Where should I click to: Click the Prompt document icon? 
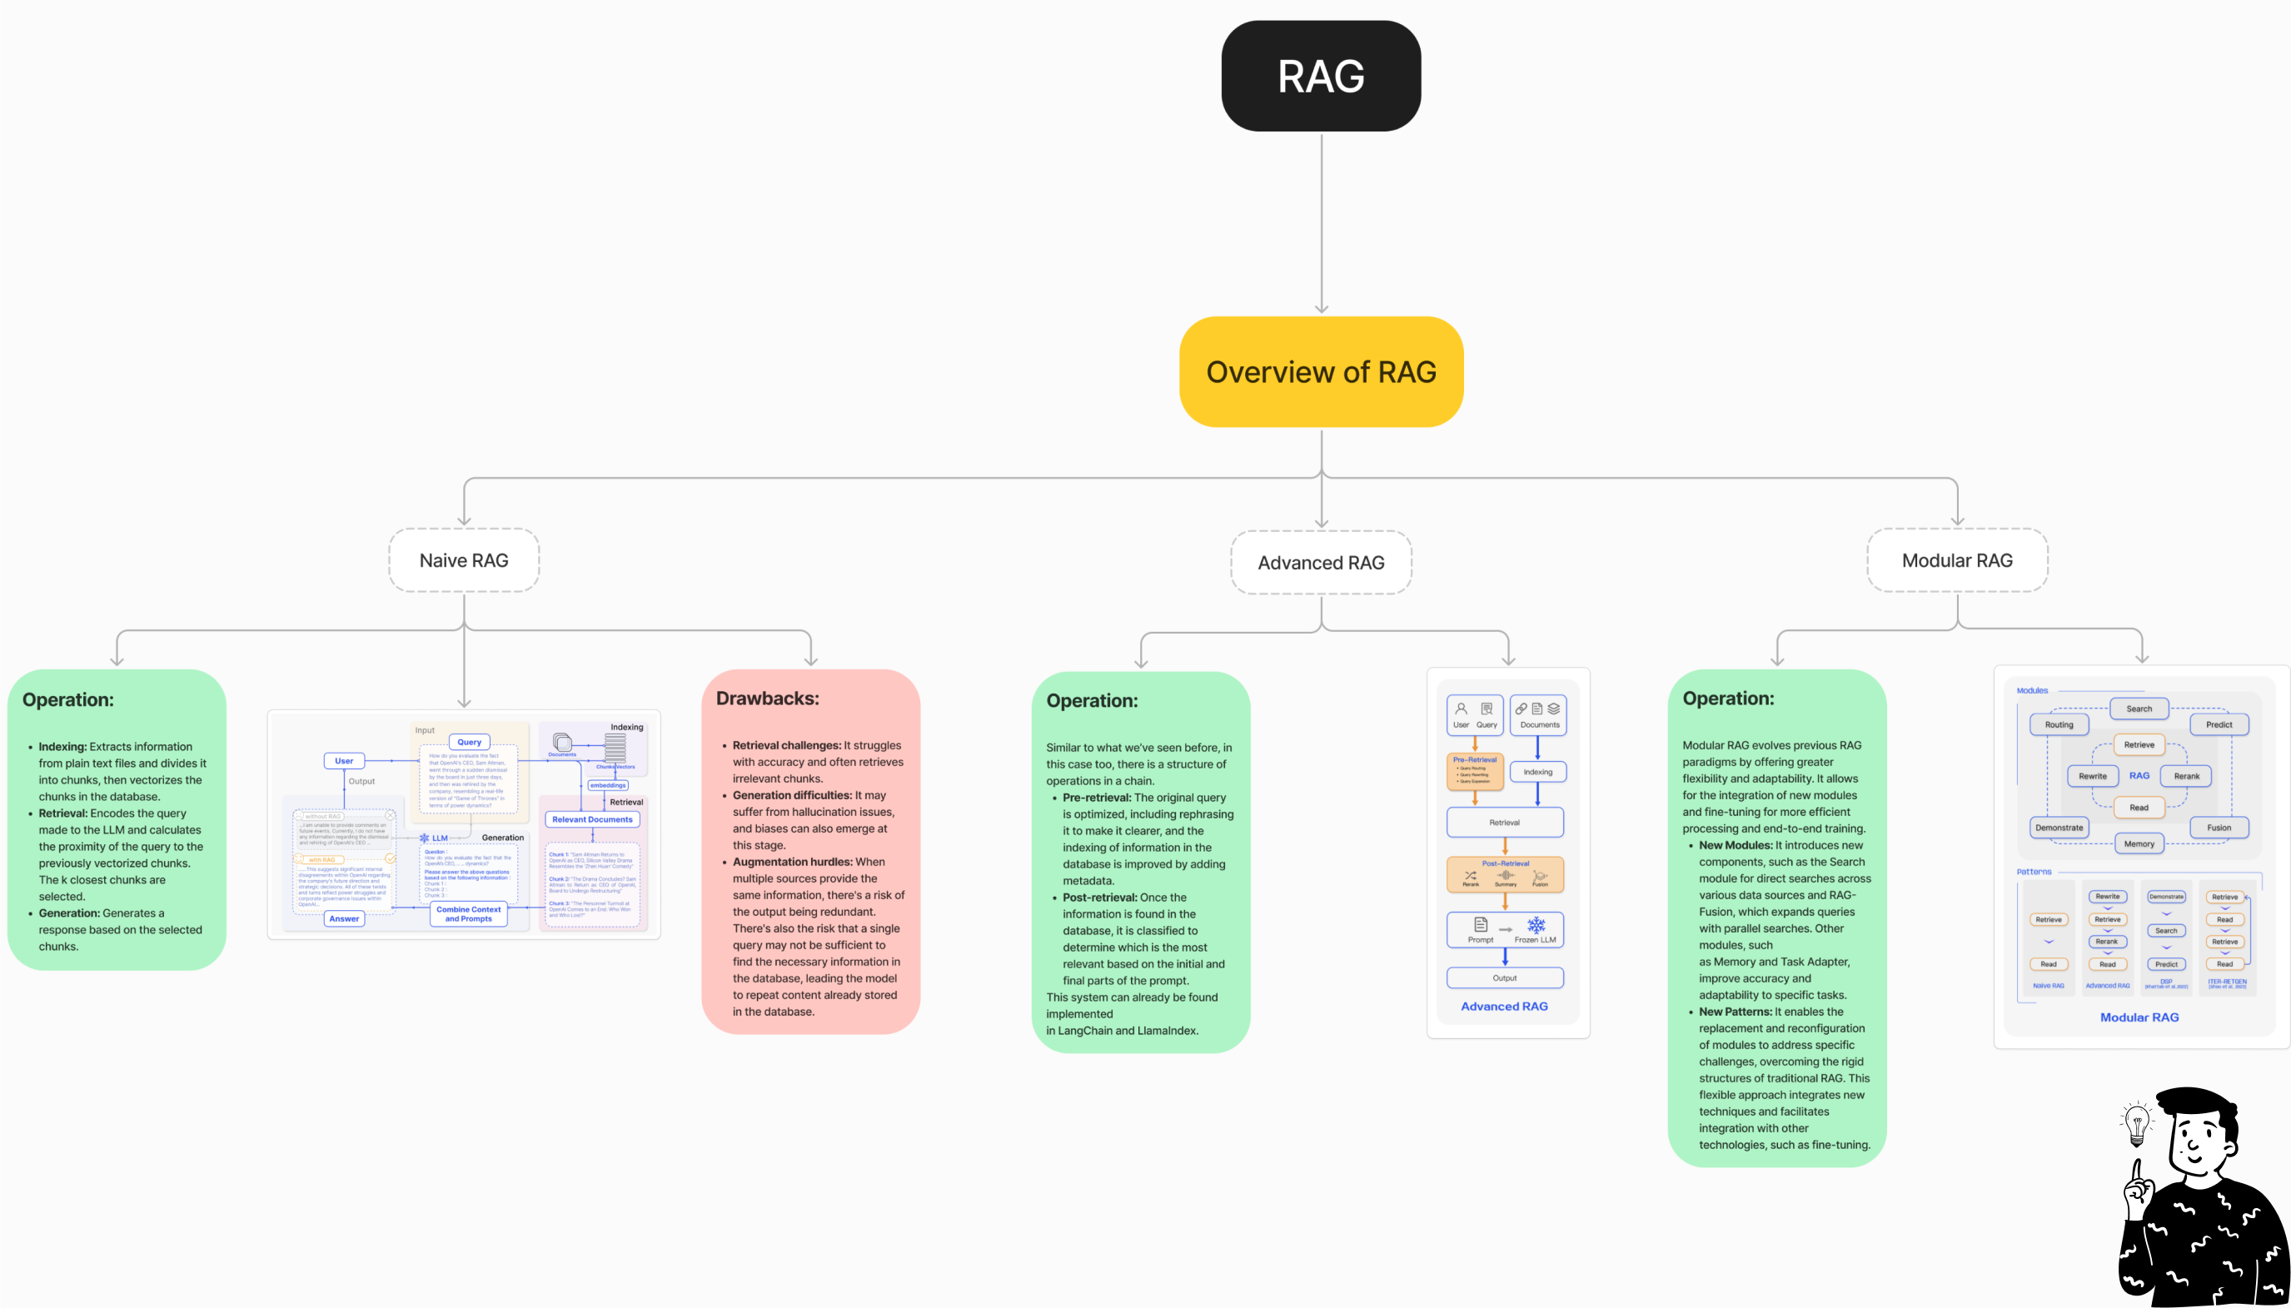tap(1481, 924)
